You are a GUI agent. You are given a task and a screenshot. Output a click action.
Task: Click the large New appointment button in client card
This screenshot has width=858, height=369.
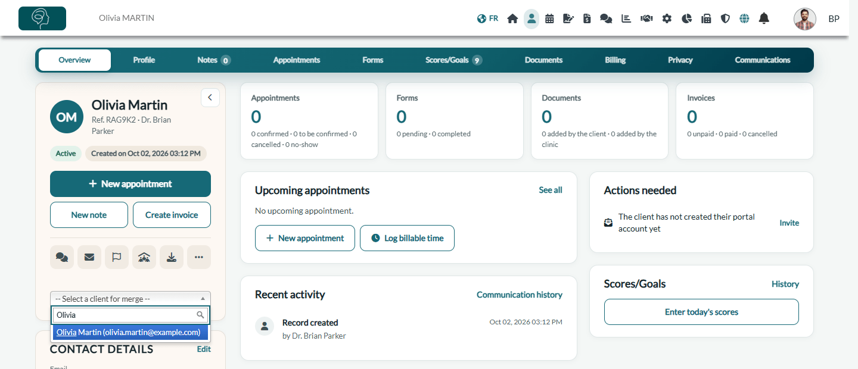pos(130,184)
